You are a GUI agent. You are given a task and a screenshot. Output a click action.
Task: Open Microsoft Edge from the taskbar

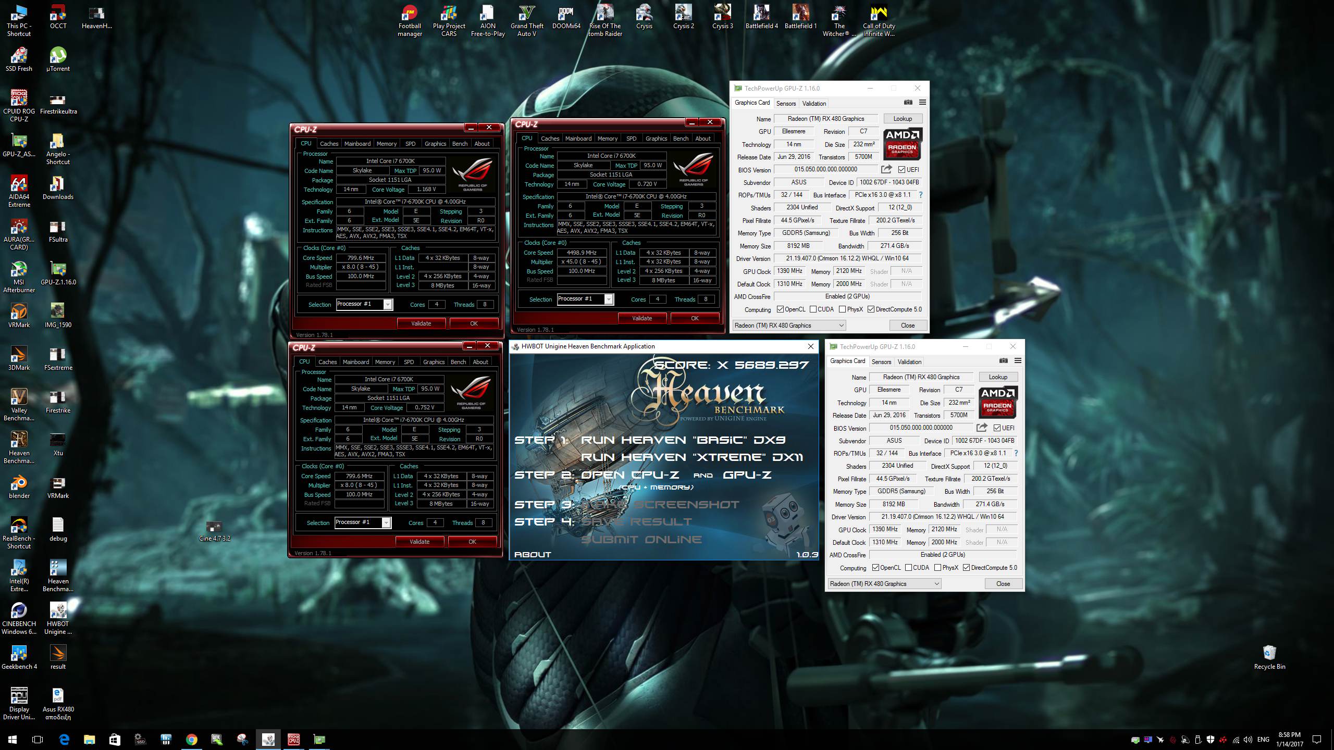(64, 739)
